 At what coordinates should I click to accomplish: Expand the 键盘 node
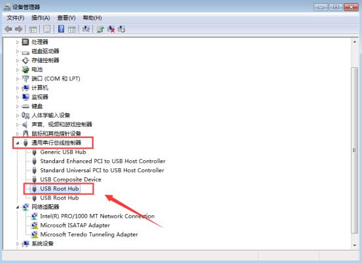click(x=17, y=107)
